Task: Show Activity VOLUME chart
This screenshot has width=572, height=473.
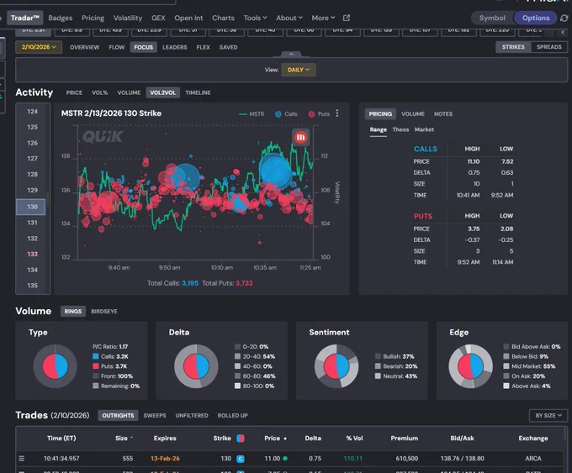Action: [129, 93]
